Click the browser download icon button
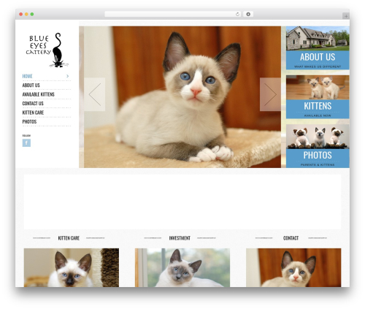This screenshot has height=309, width=365. click(248, 15)
